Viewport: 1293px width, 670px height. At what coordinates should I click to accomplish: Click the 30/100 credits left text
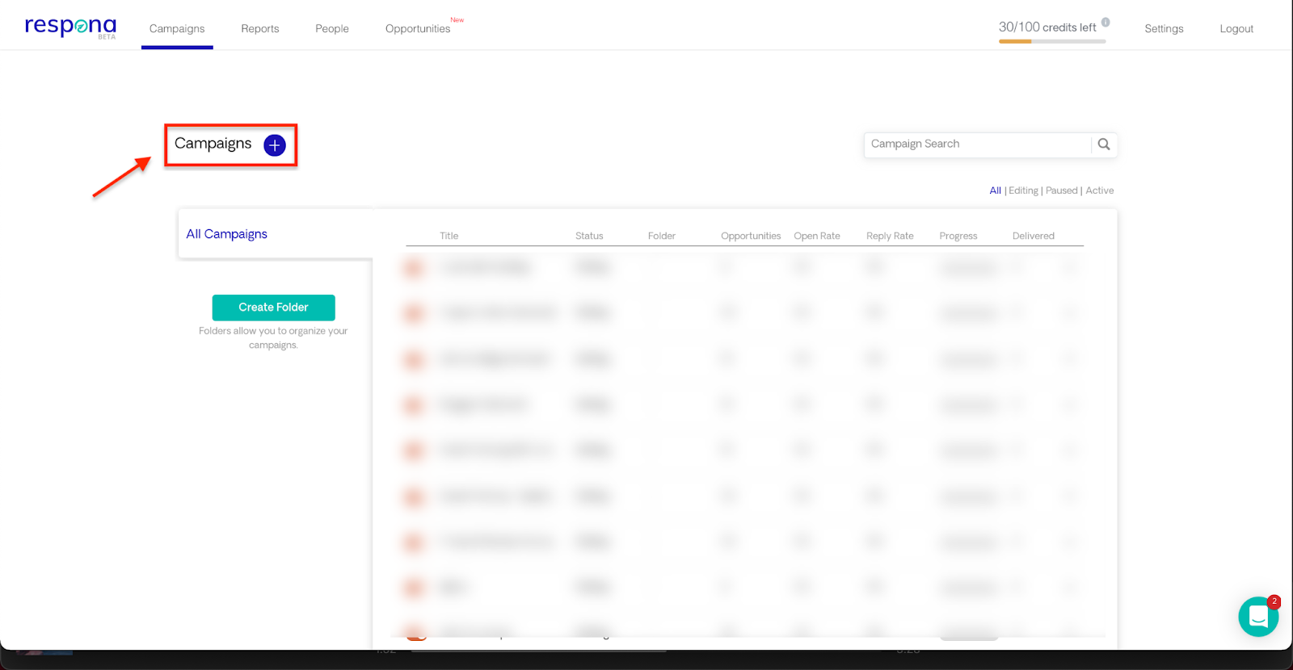click(x=1047, y=27)
